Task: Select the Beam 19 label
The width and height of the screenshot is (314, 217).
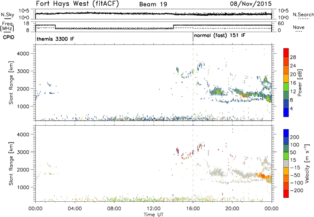Action: (x=153, y=4)
